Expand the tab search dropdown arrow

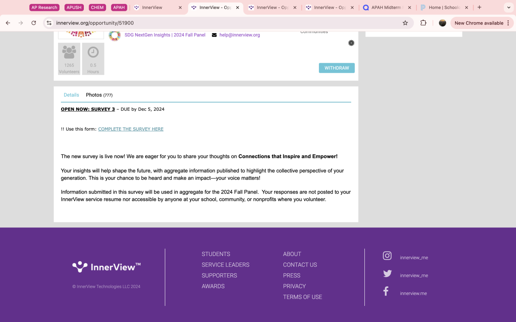coord(508,7)
